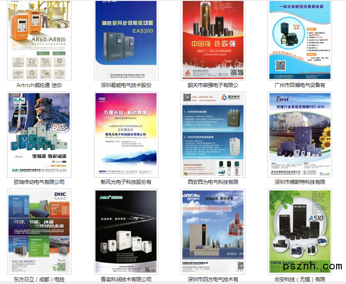Click the 'Artrich威纶通 迷你' caption link
The width and height of the screenshot is (346, 284).
tap(39, 85)
